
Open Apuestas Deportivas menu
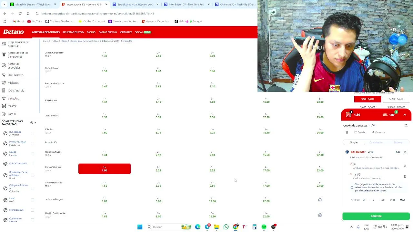pos(46,32)
